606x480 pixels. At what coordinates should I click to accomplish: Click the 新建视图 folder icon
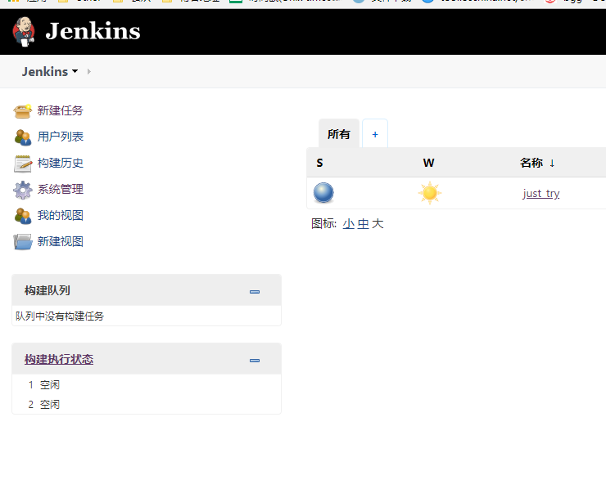pos(23,242)
